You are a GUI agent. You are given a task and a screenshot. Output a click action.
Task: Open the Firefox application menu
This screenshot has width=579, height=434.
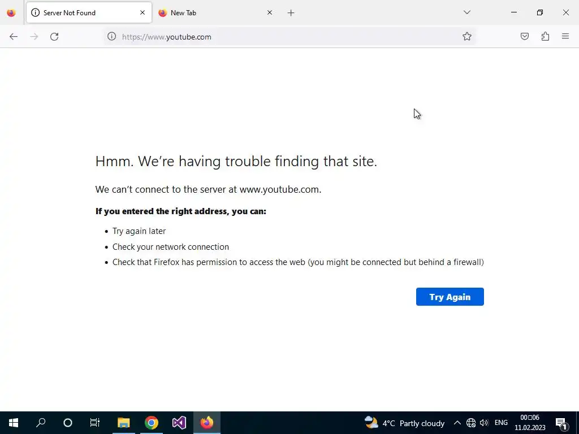pyautogui.click(x=565, y=37)
